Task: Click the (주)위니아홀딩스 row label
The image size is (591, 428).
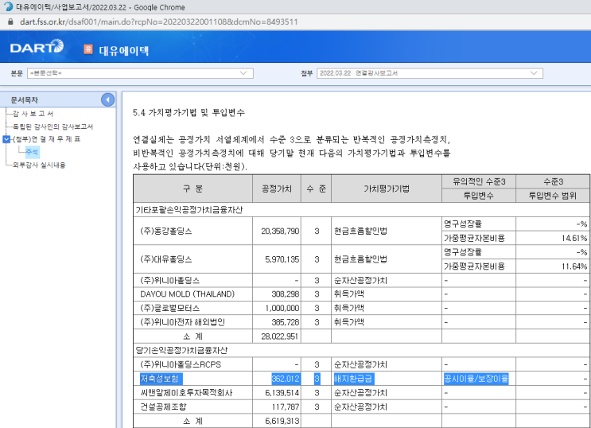Action: pos(169,280)
